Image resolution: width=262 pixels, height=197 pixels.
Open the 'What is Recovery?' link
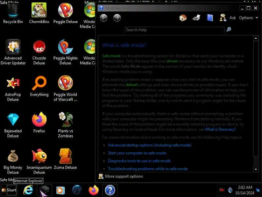click(220, 129)
